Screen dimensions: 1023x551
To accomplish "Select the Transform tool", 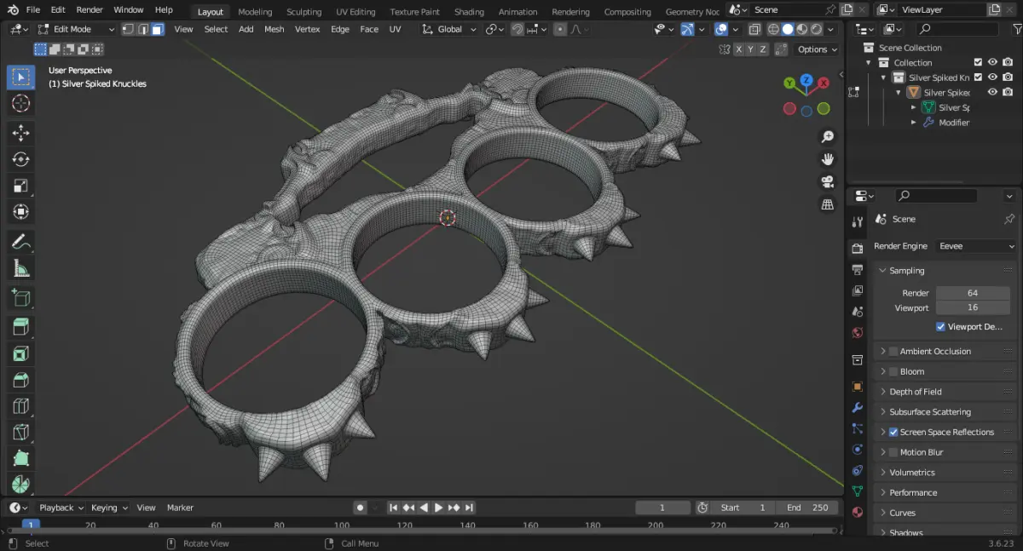I will (21, 212).
